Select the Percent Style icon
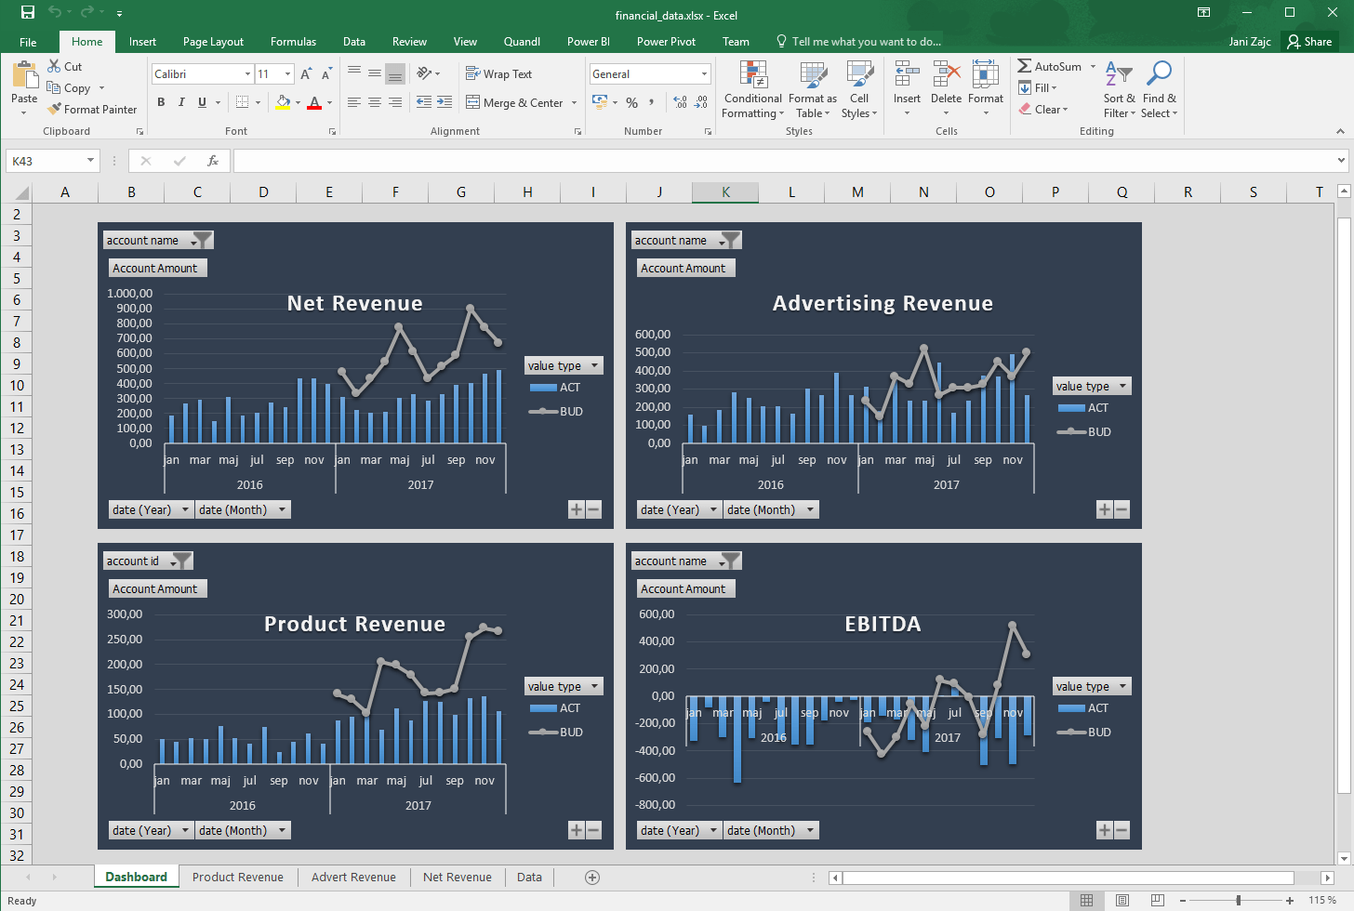The image size is (1354, 911). pyautogui.click(x=631, y=103)
